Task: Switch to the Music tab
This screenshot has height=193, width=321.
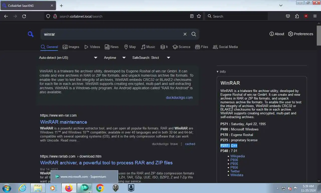Action: [x=148, y=47]
